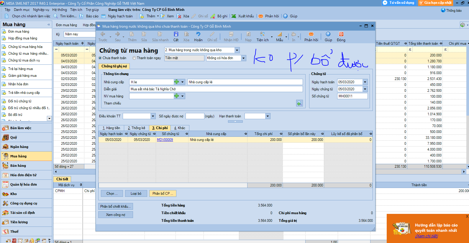Click the Phân bổ CP button
This screenshot has height=243, width=469.
click(163, 194)
